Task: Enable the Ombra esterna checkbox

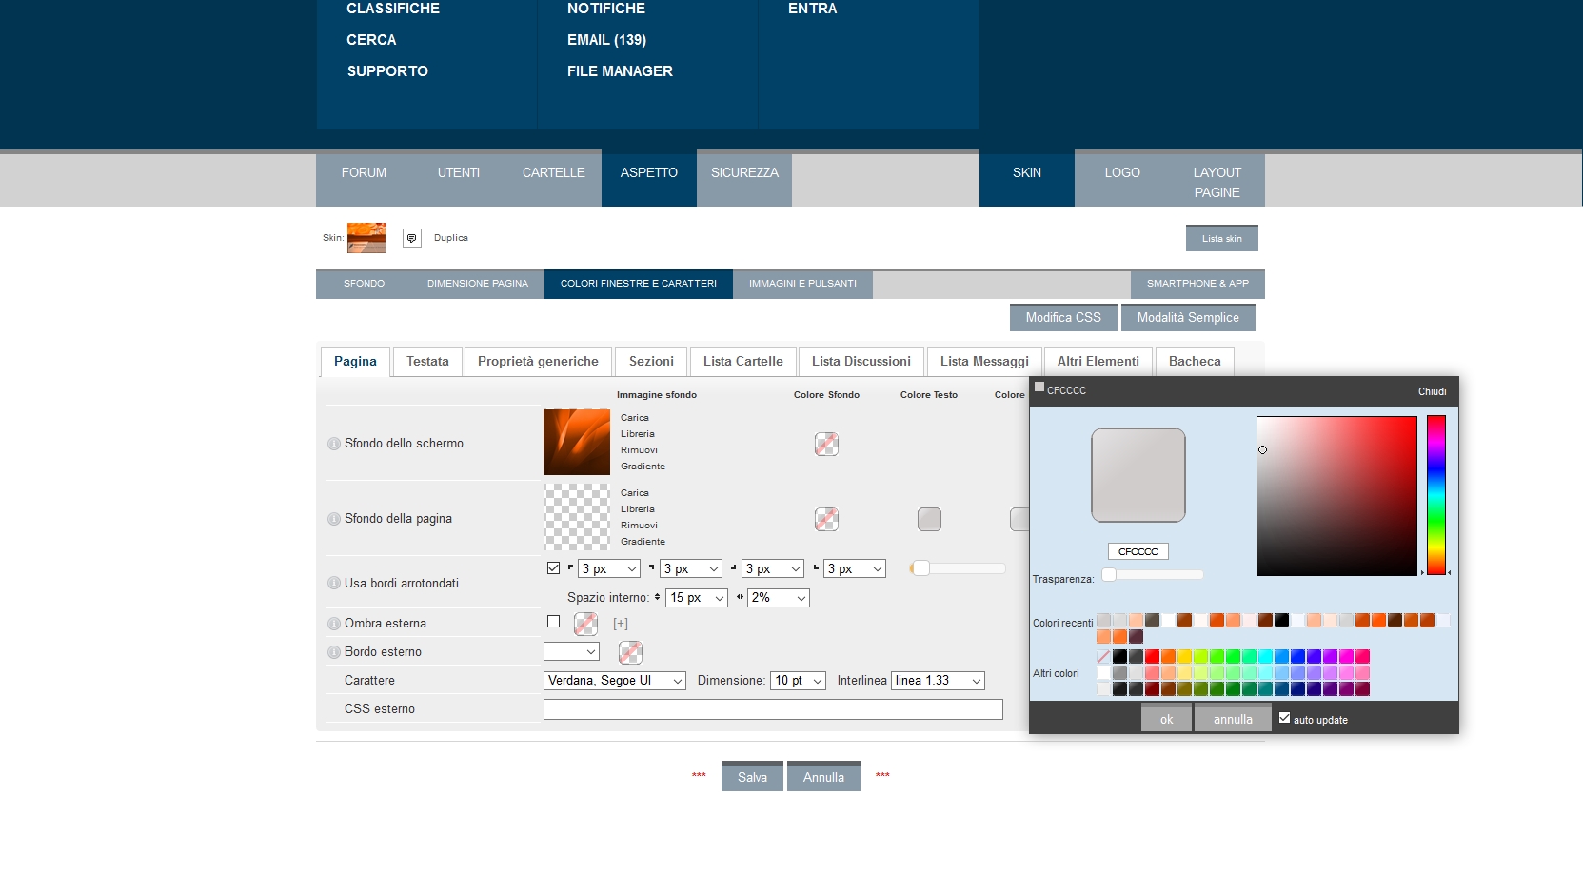Action: (553, 622)
